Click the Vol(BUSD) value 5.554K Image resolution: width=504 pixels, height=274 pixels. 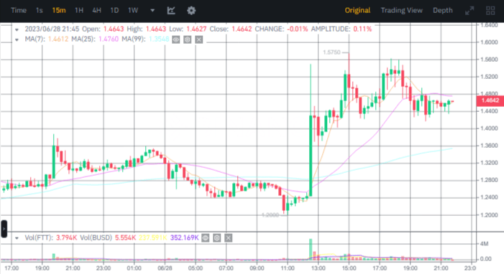click(125, 237)
